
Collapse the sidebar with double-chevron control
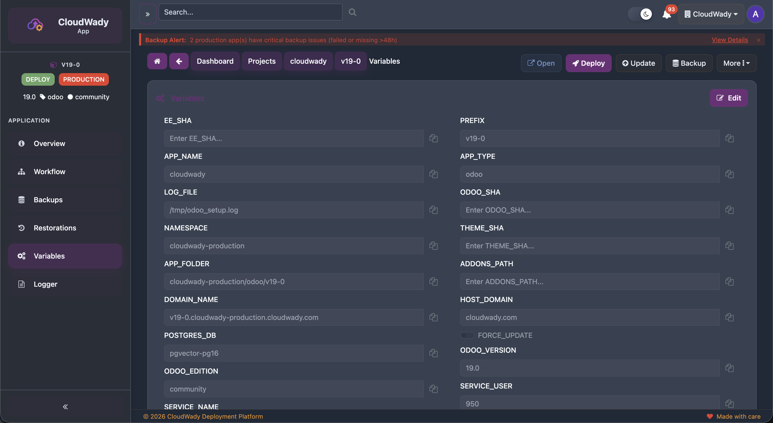[x=65, y=407]
